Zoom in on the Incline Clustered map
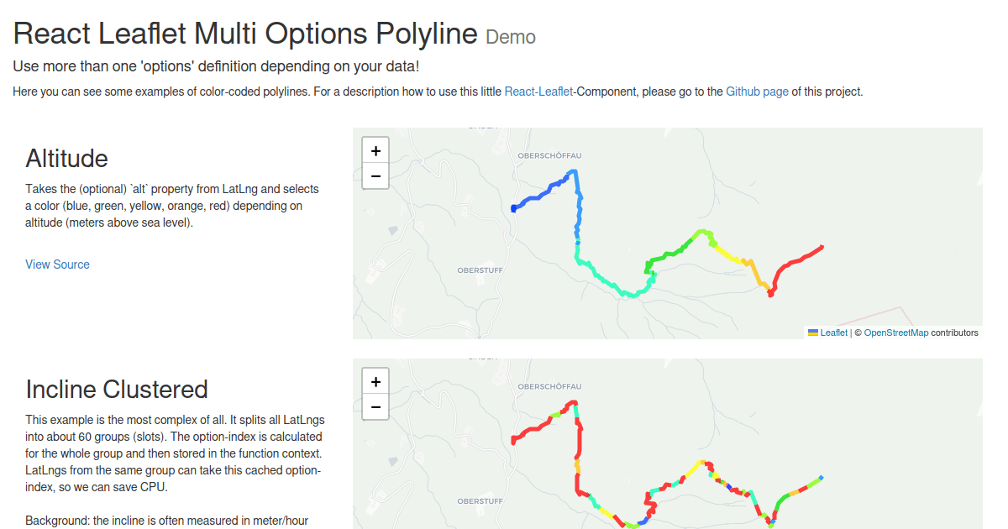 [375, 381]
